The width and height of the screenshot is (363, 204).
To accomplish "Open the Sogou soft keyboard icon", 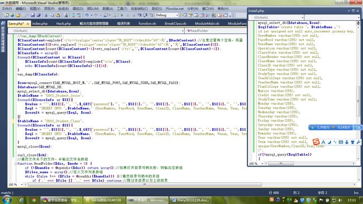I will (341, 142).
